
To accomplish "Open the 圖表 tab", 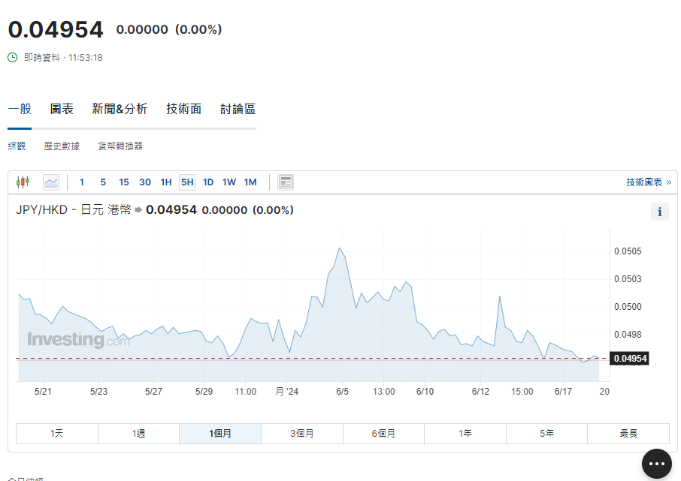I will (x=62, y=109).
